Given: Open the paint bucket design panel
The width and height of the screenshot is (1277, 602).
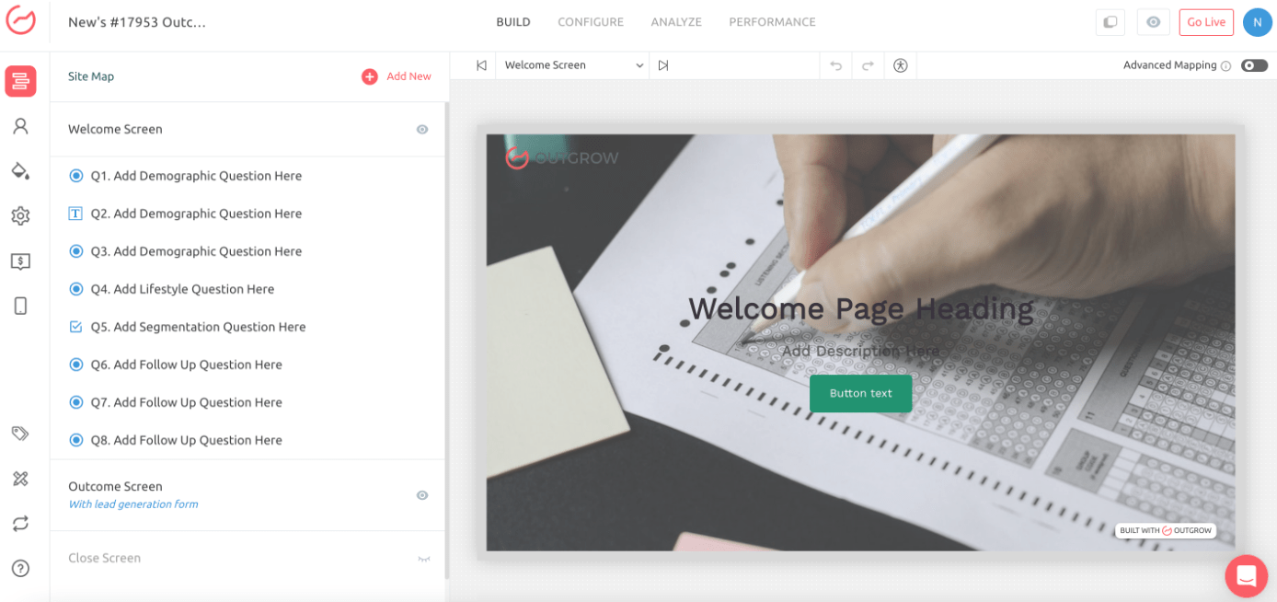Looking at the screenshot, I should [x=20, y=170].
